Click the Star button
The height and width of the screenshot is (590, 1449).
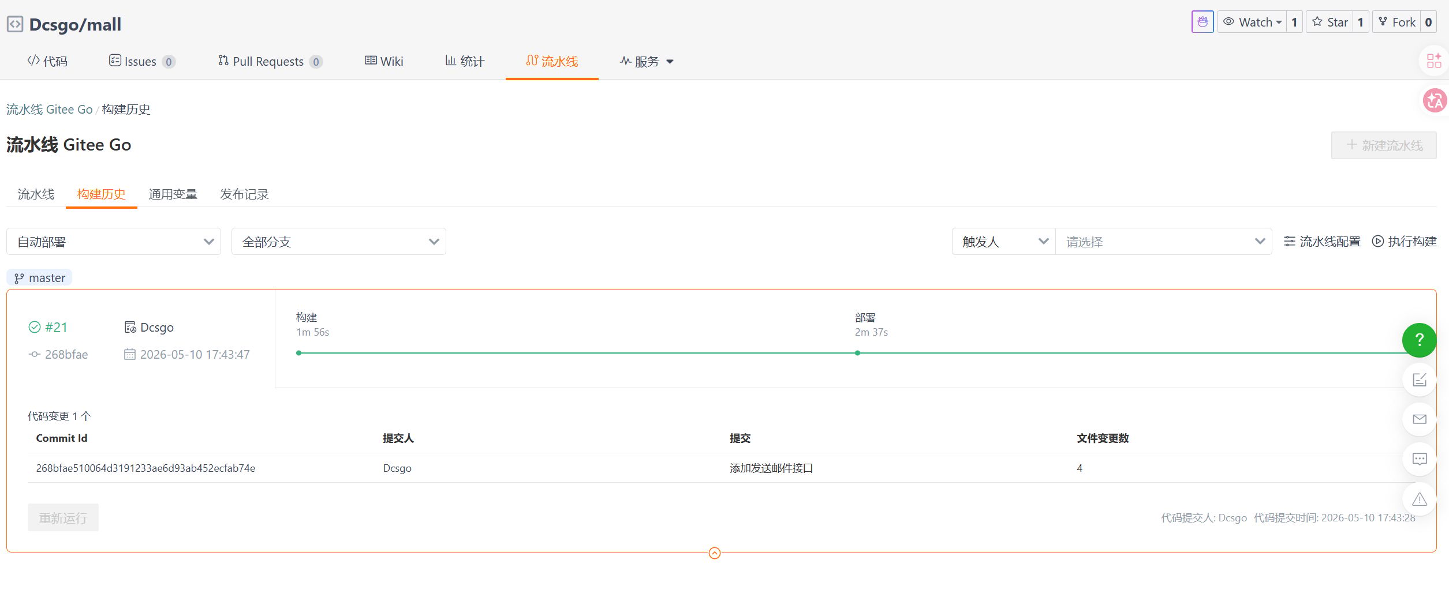click(1330, 22)
